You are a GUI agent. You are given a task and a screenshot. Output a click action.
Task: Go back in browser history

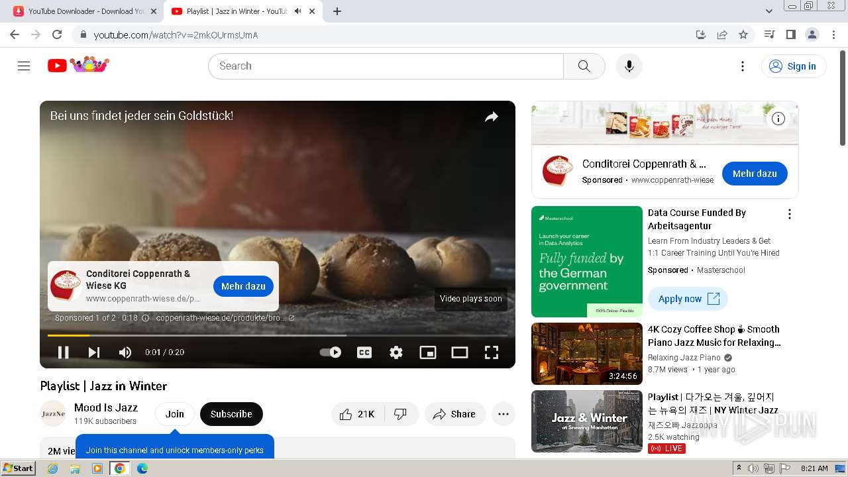point(15,34)
